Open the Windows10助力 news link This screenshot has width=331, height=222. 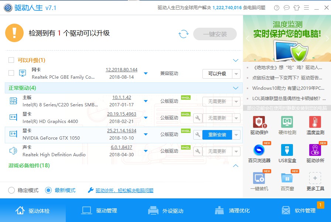coord(288,88)
